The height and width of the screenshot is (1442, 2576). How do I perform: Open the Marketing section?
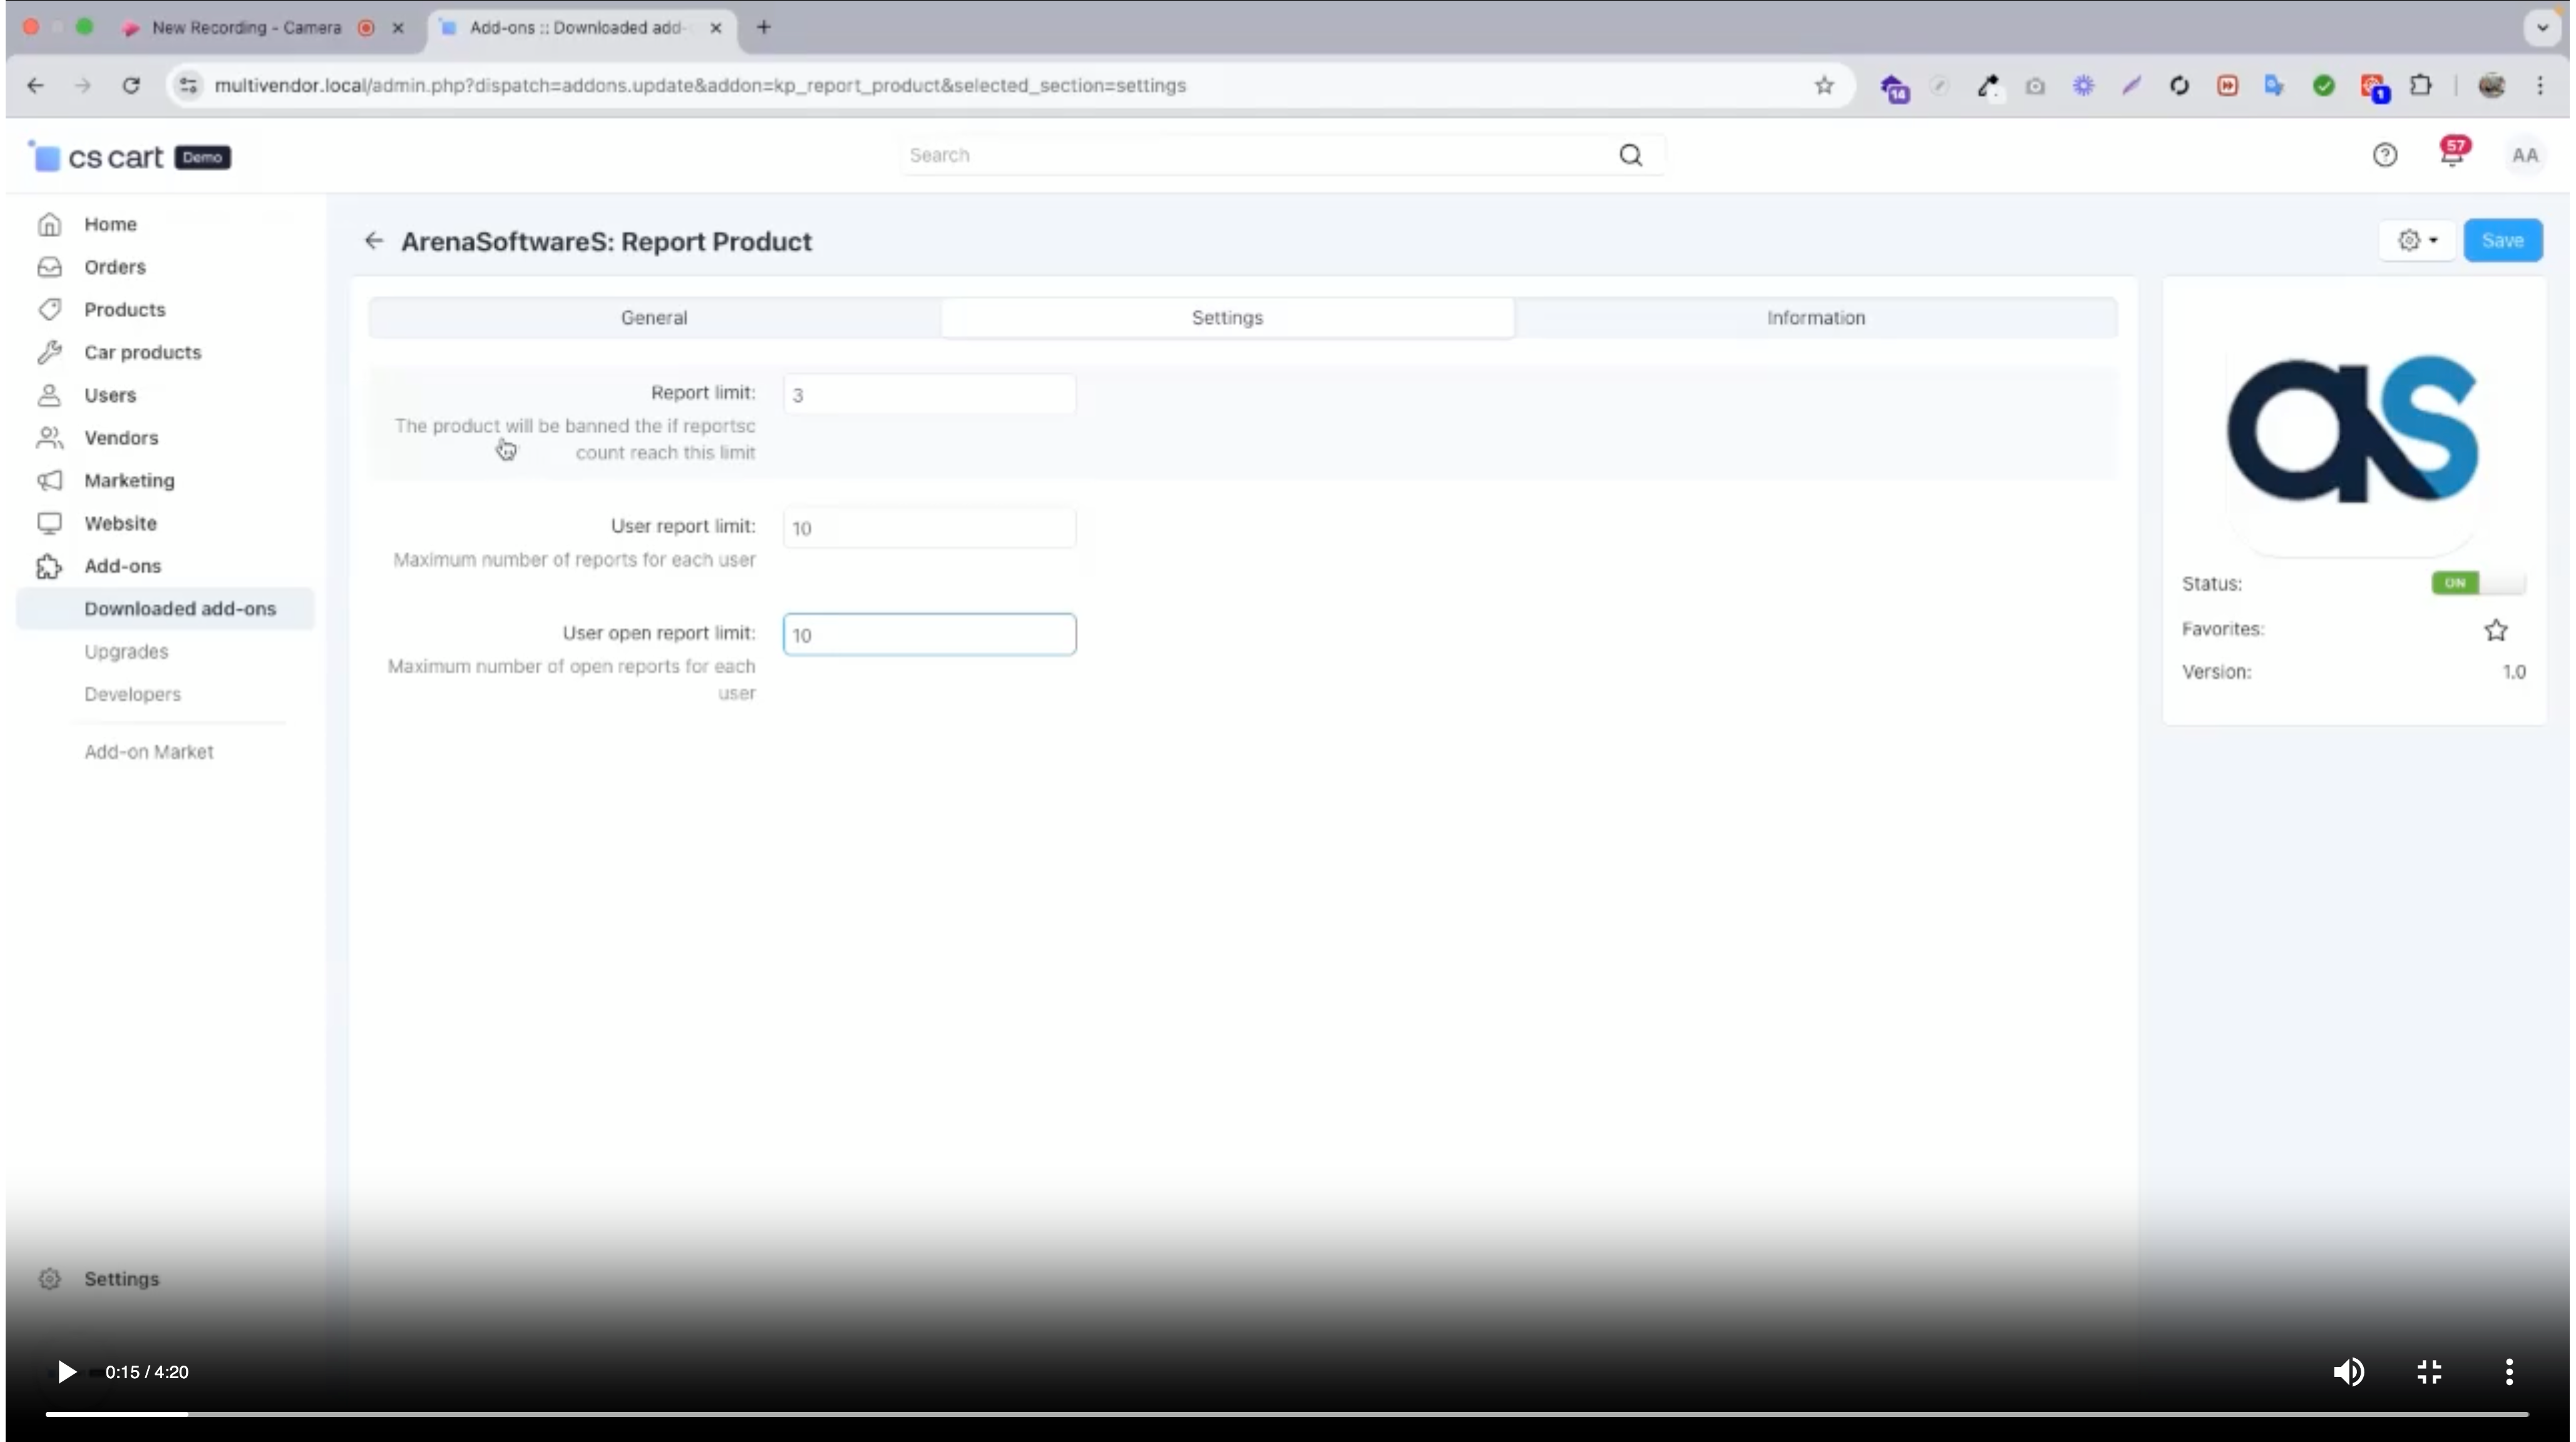[128, 481]
